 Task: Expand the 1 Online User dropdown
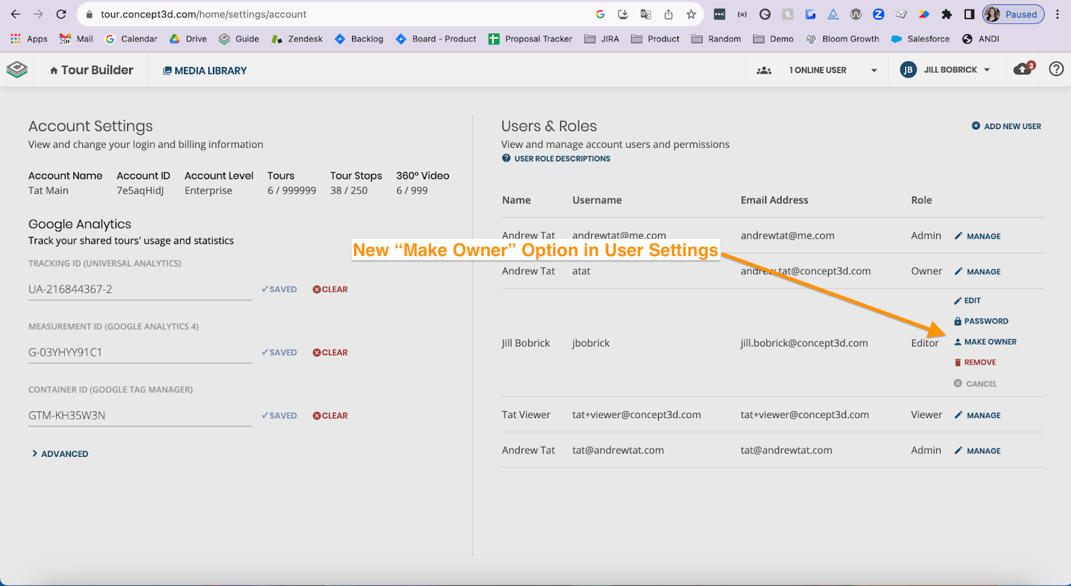coord(874,70)
